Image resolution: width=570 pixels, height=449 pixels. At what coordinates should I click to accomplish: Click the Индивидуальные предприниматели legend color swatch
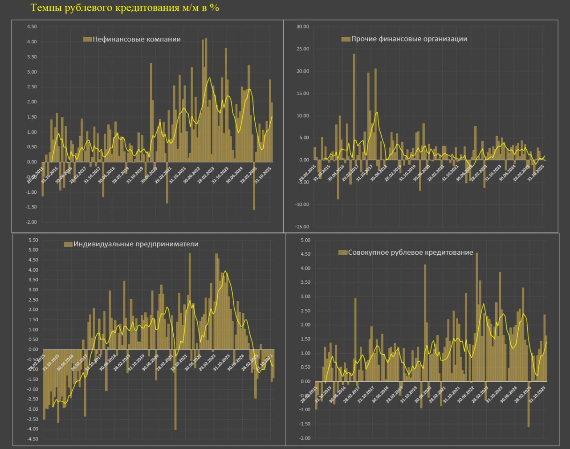click(x=68, y=244)
